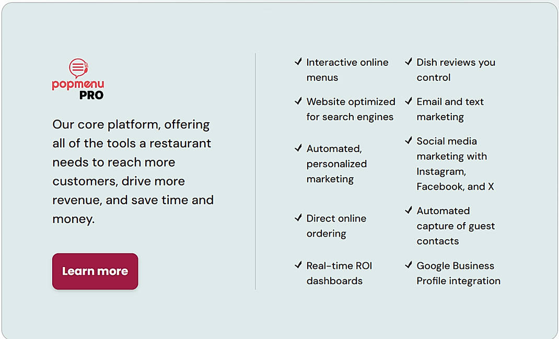The width and height of the screenshot is (559, 339).
Task: Click the checkmark beside Dish reviews you control
Action: (x=409, y=61)
